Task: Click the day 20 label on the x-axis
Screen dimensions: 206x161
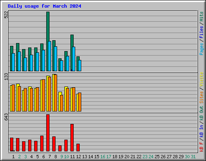Action: [x=127, y=157]
